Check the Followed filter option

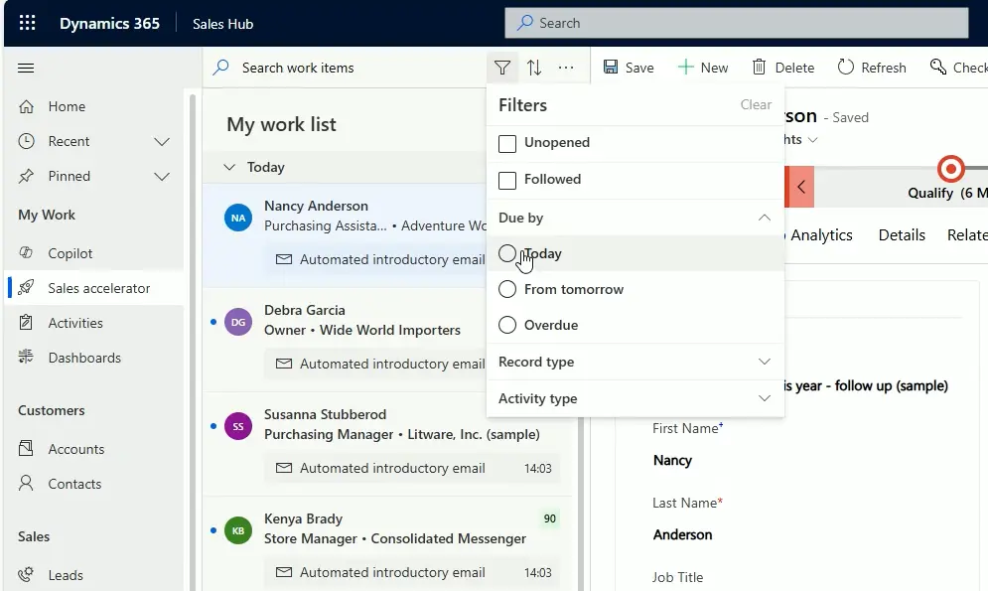click(507, 179)
